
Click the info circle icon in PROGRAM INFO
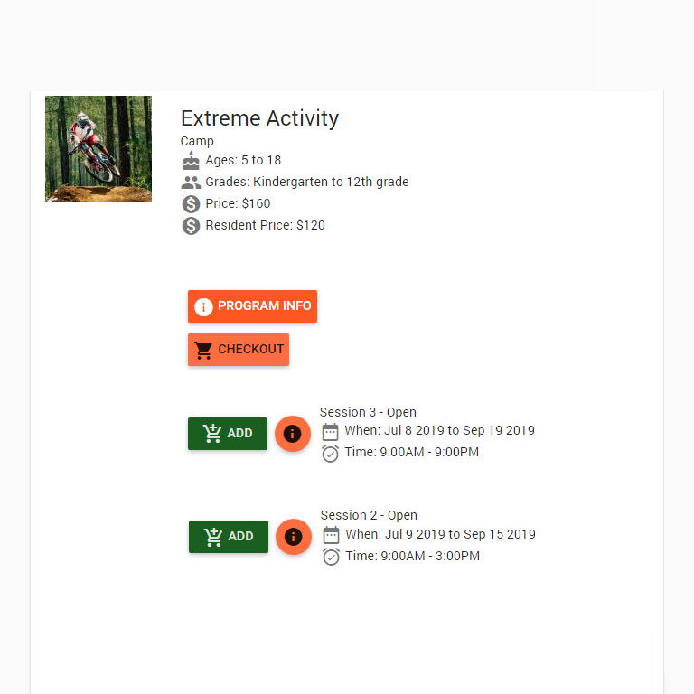(x=203, y=306)
